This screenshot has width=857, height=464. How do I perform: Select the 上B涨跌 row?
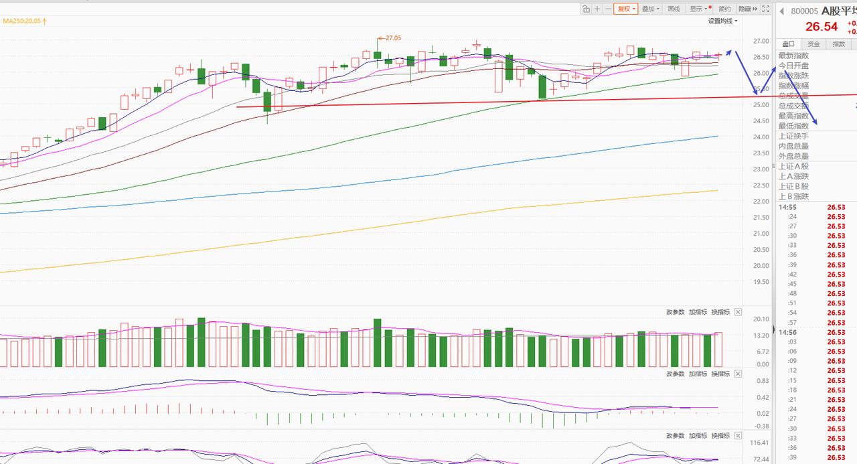tap(817, 197)
